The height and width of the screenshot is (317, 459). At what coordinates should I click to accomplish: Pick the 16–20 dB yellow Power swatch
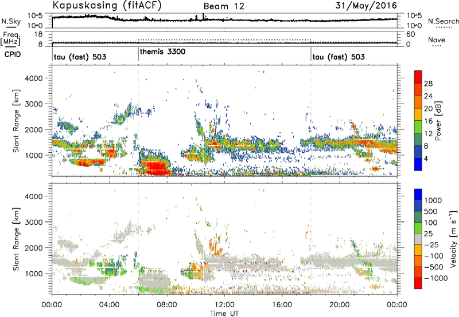[x=418, y=114]
